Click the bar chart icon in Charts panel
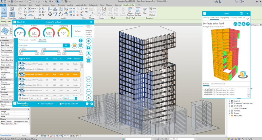This screenshot has width=262, height=140. pos(239,24)
